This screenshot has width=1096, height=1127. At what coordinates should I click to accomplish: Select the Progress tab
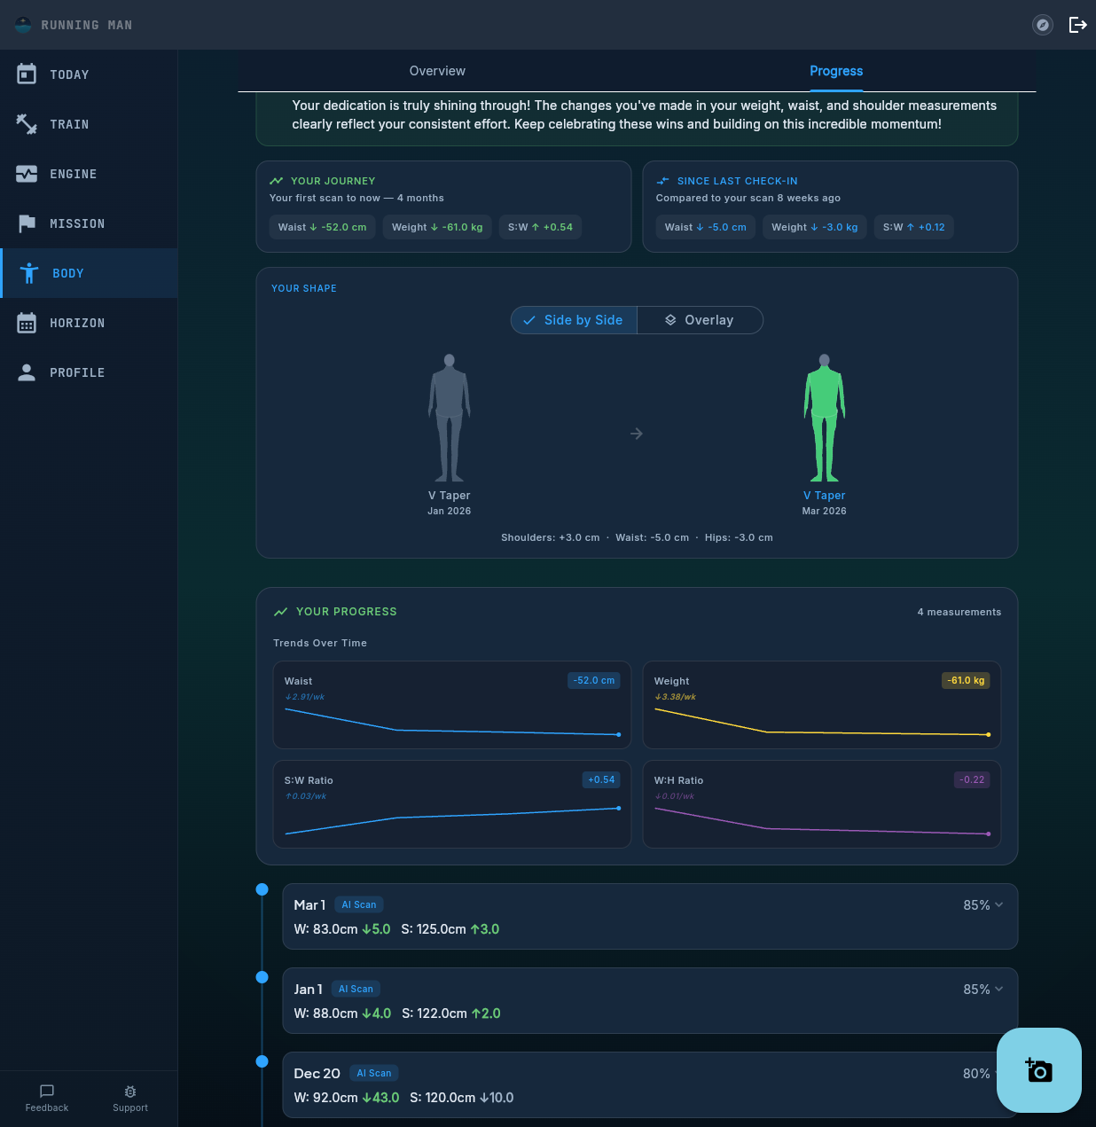click(x=835, y=71)
